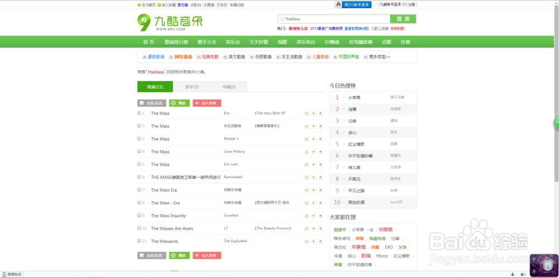Click headphone icon on Eric Levi row
559x278 pixels.
(306, 165)
